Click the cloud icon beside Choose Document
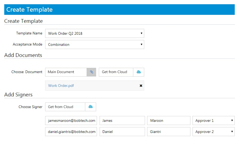 tap(139, 72)
